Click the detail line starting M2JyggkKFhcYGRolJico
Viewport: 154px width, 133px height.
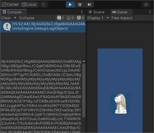(40, 106)
